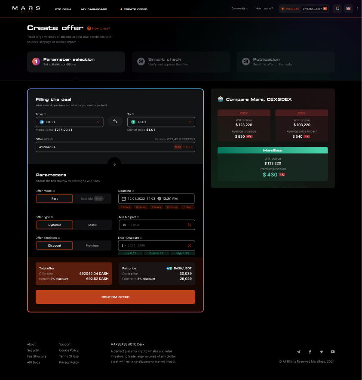Expand the Community dropdown in the header
Screen dimensions: 362x380
point(239,8)
